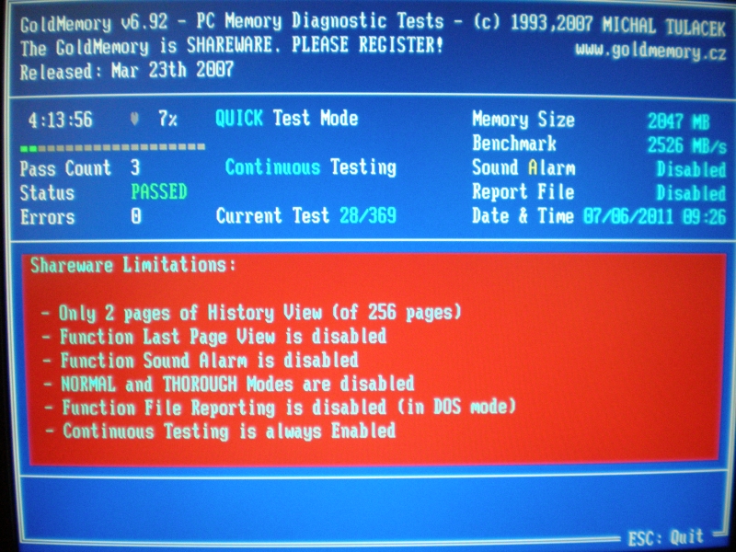Click the MICHAL TULACEK copyright text
Image resolution: width=736 pixels, height=552 pixels.
click(664, 27)
